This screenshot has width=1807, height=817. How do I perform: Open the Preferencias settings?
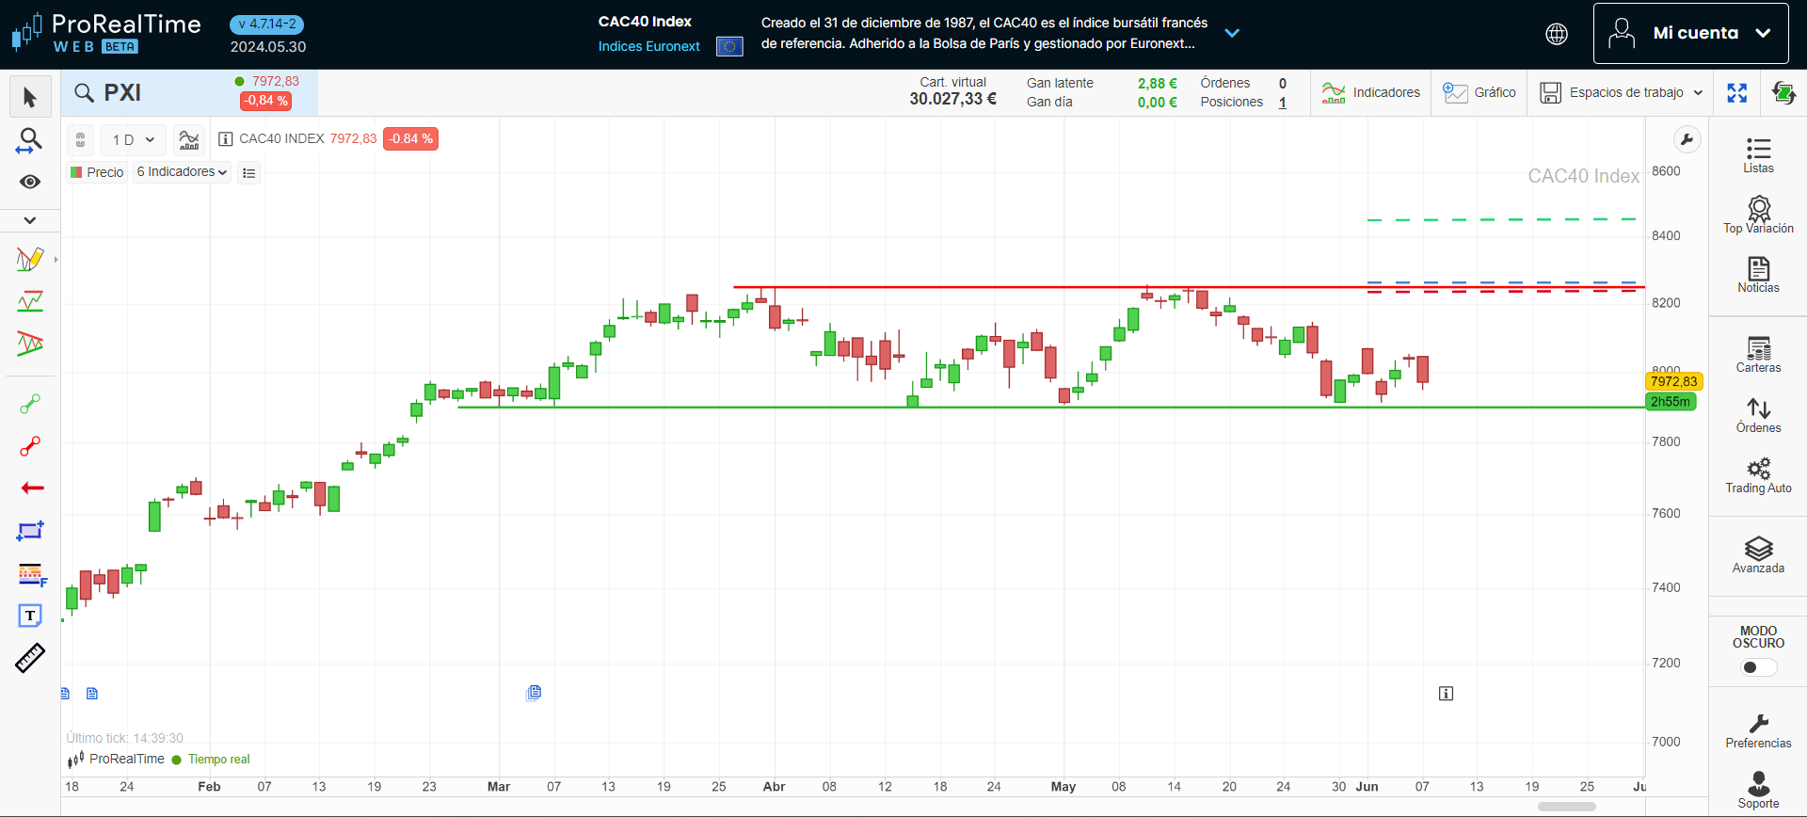1758,730
